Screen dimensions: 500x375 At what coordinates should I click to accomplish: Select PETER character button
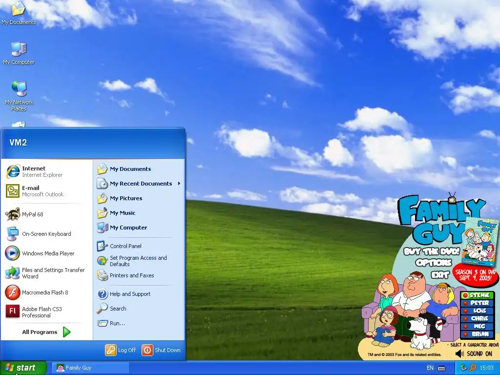click(478, 303)
